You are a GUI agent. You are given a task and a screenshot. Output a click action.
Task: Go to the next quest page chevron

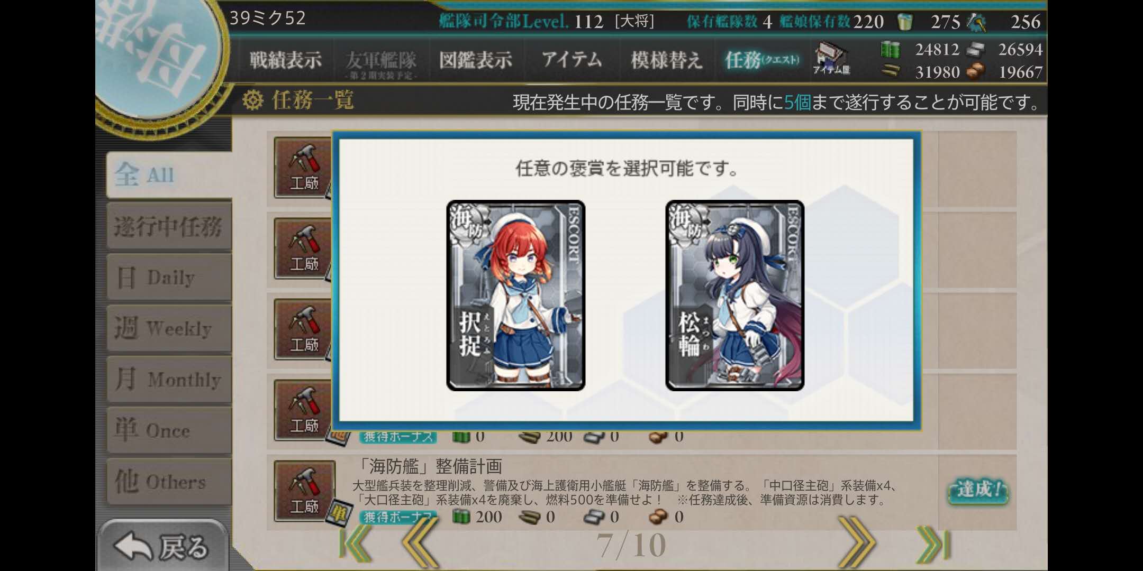[x=857, y=544]
